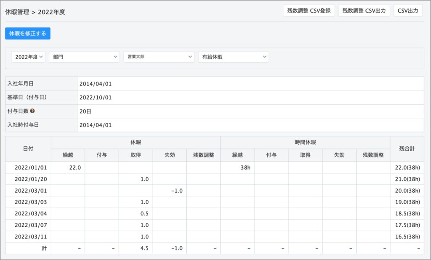Click the 残数調整 CSV出力 button
This screenshot has height=260, width=431.
364,11
